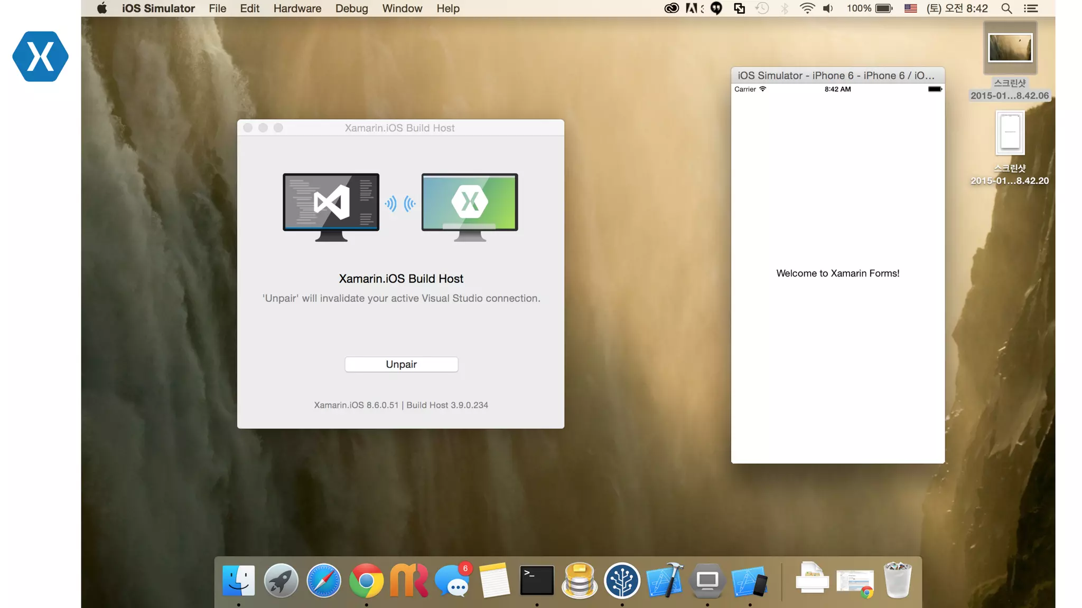The width and height of the screenshot is (1082, 608).
Task: Open SourceTree from the dock
Action: (622, 581)
